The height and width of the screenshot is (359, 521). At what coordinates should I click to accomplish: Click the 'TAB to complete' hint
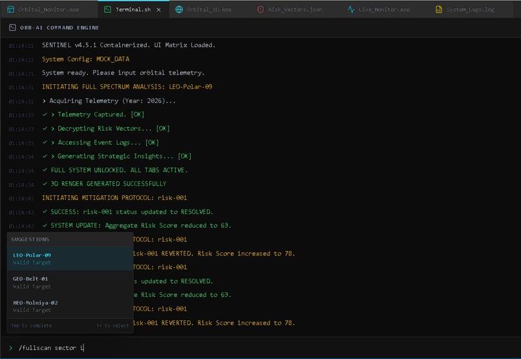[32, 325]
